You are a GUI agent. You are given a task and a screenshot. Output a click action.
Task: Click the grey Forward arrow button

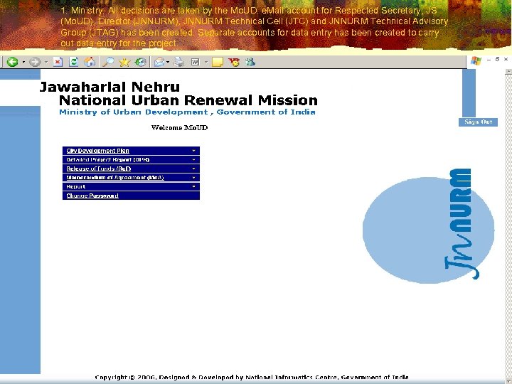tap(35, 62)
